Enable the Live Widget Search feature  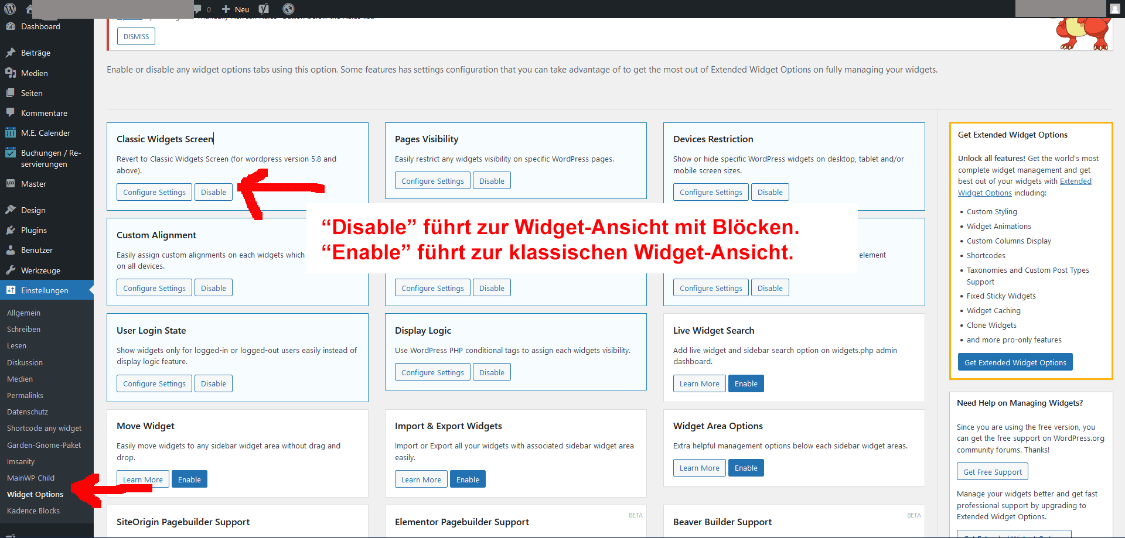click(x=746, y=383)
